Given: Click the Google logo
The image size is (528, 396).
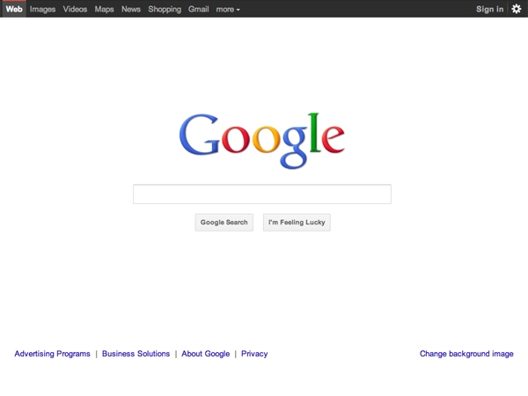Looking at the screenshot, I should tap(261, 141).
